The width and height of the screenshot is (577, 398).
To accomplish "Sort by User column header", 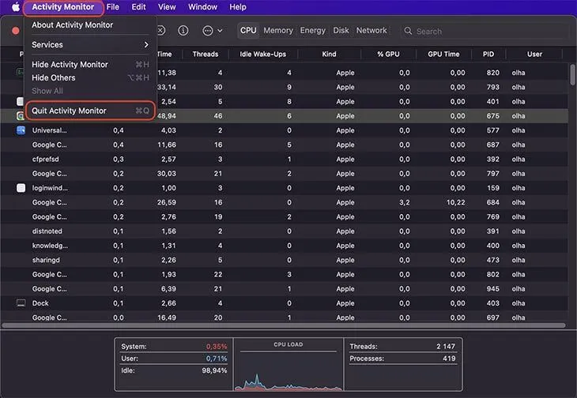I will [x=534, y=54].
